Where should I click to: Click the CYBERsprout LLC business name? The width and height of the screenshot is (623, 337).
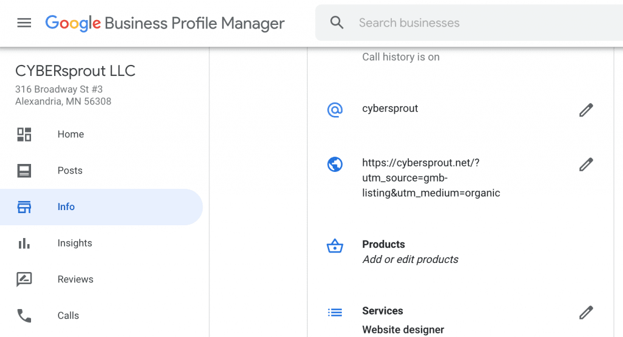pos(75,71)
